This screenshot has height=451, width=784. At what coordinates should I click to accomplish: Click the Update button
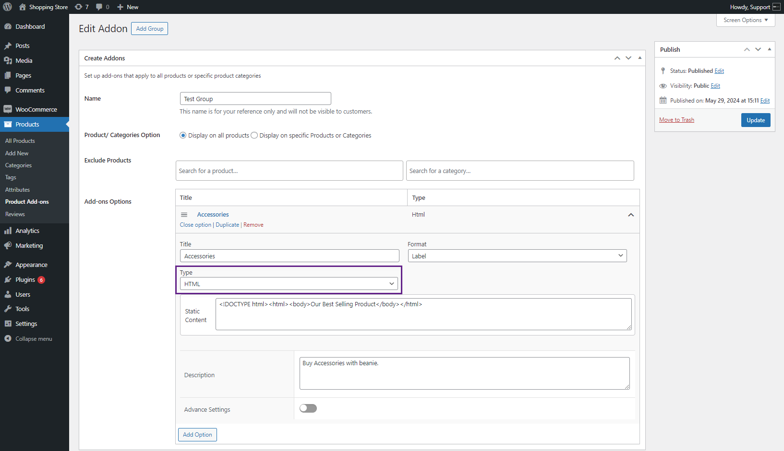756,120
